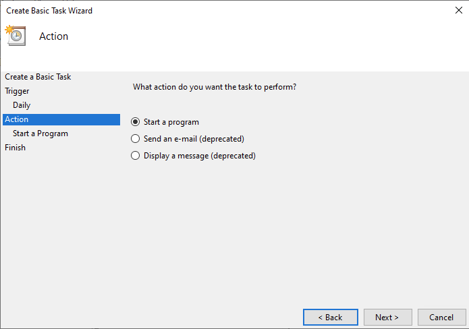Proceed with the 'Next >' button
The height and width of the screenshot is (329, 469).
387,317
